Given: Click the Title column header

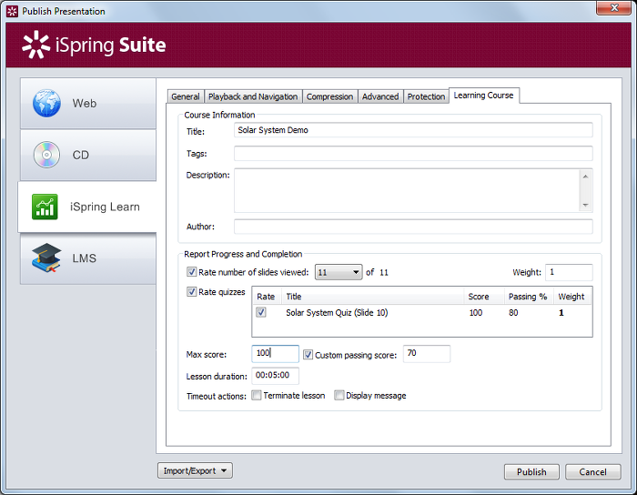Looking at the screenshot, I should click(x=372, y=297).
